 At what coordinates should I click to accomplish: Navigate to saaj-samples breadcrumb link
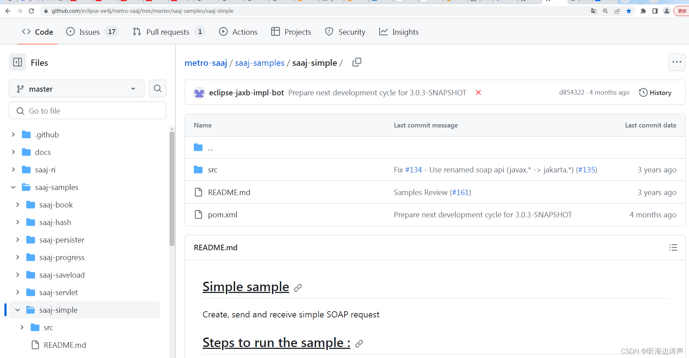pyautogui.click(x=259, y=63)
